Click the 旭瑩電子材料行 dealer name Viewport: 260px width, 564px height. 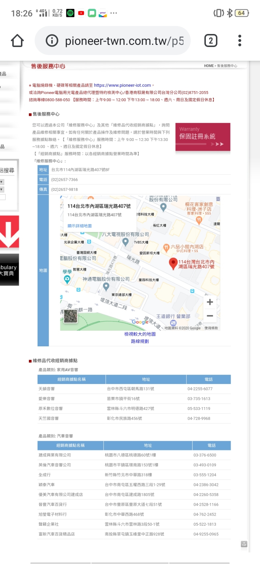[x=53, y=514]
